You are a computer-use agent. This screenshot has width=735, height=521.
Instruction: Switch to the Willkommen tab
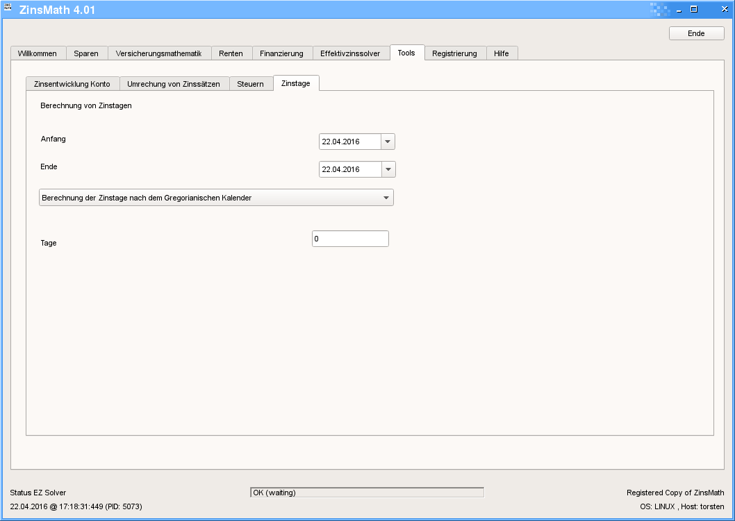(38, 53)
